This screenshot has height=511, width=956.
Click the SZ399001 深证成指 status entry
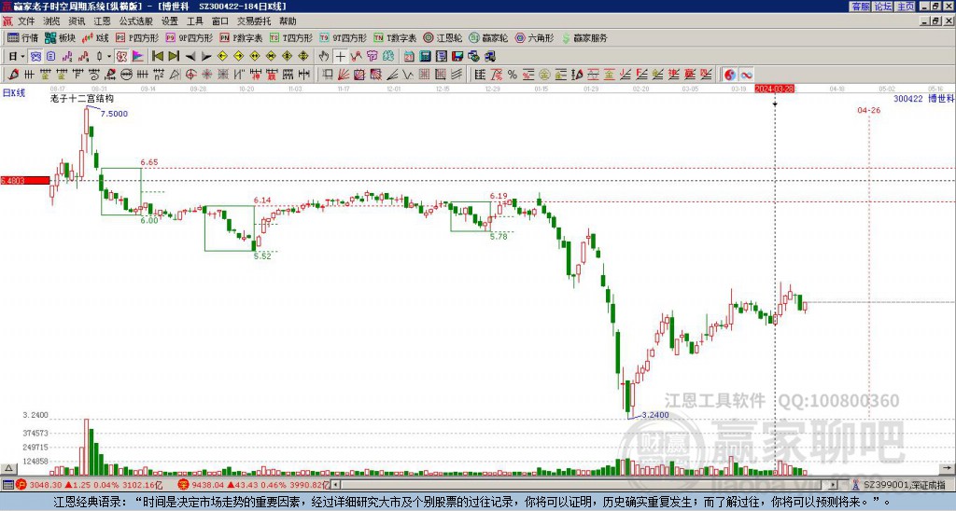pyautogui.click(x=899, y=485)
